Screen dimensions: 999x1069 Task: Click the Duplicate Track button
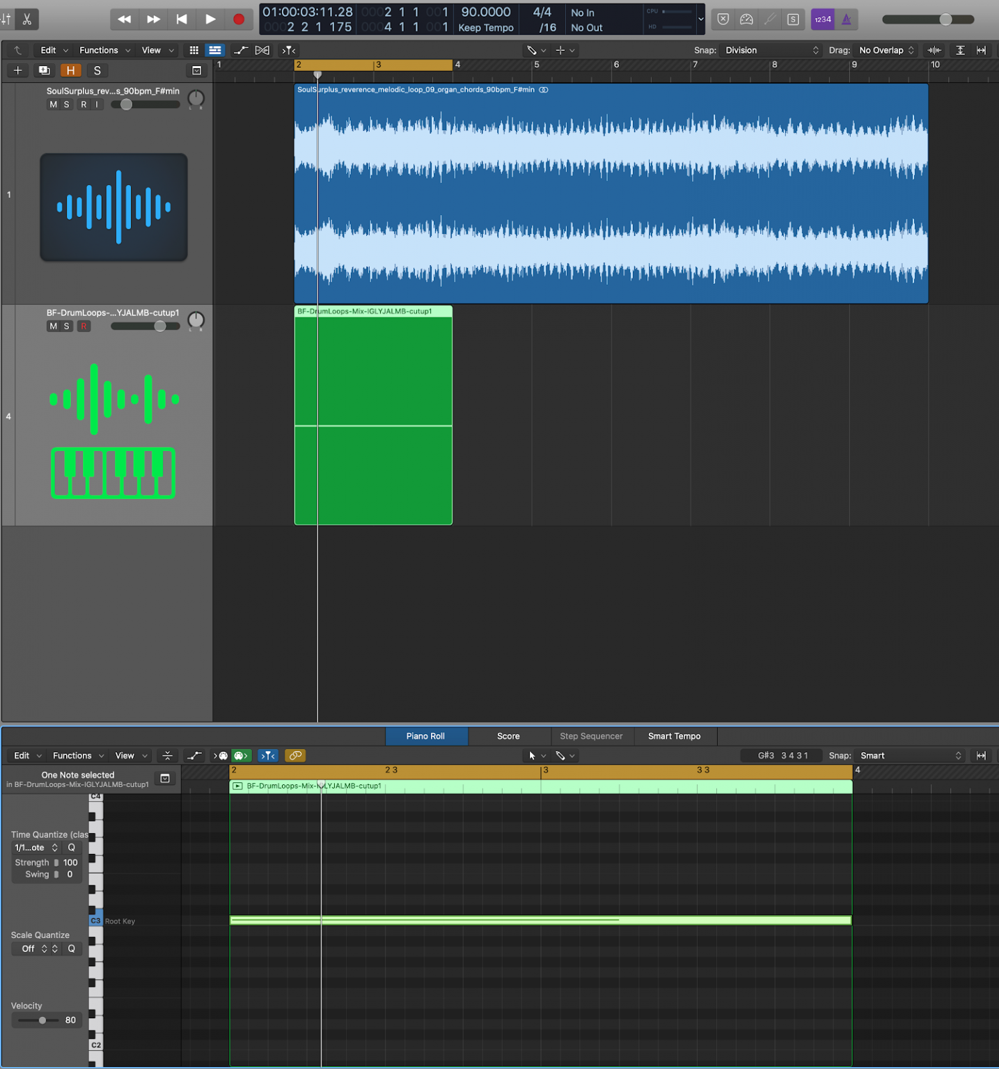44,70
